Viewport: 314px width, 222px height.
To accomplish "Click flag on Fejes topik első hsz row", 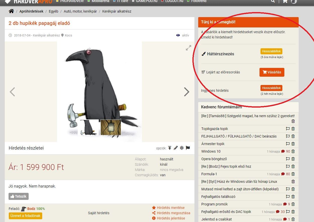I will pyautogui.click(x=288, y=166).
